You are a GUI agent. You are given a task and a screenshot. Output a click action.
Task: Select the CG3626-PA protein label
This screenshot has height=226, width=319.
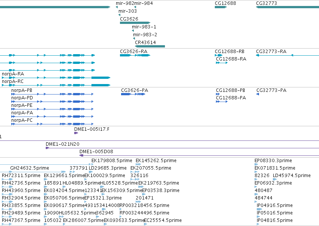[x=135, y=90]
